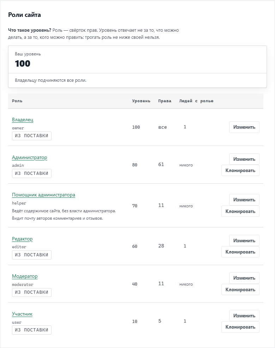Click rights value все in Владелец row

[163, 127]
